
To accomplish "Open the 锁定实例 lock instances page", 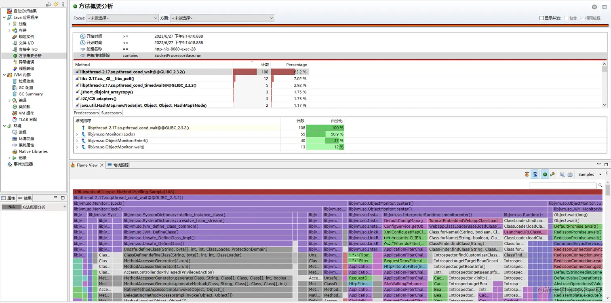I will [x=26, y=36].
